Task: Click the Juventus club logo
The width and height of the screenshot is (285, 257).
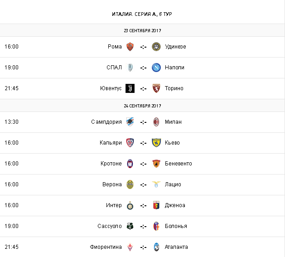Action: (130, 88)
